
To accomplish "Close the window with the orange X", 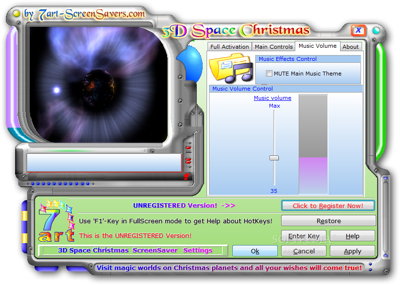I will (359, 30).
